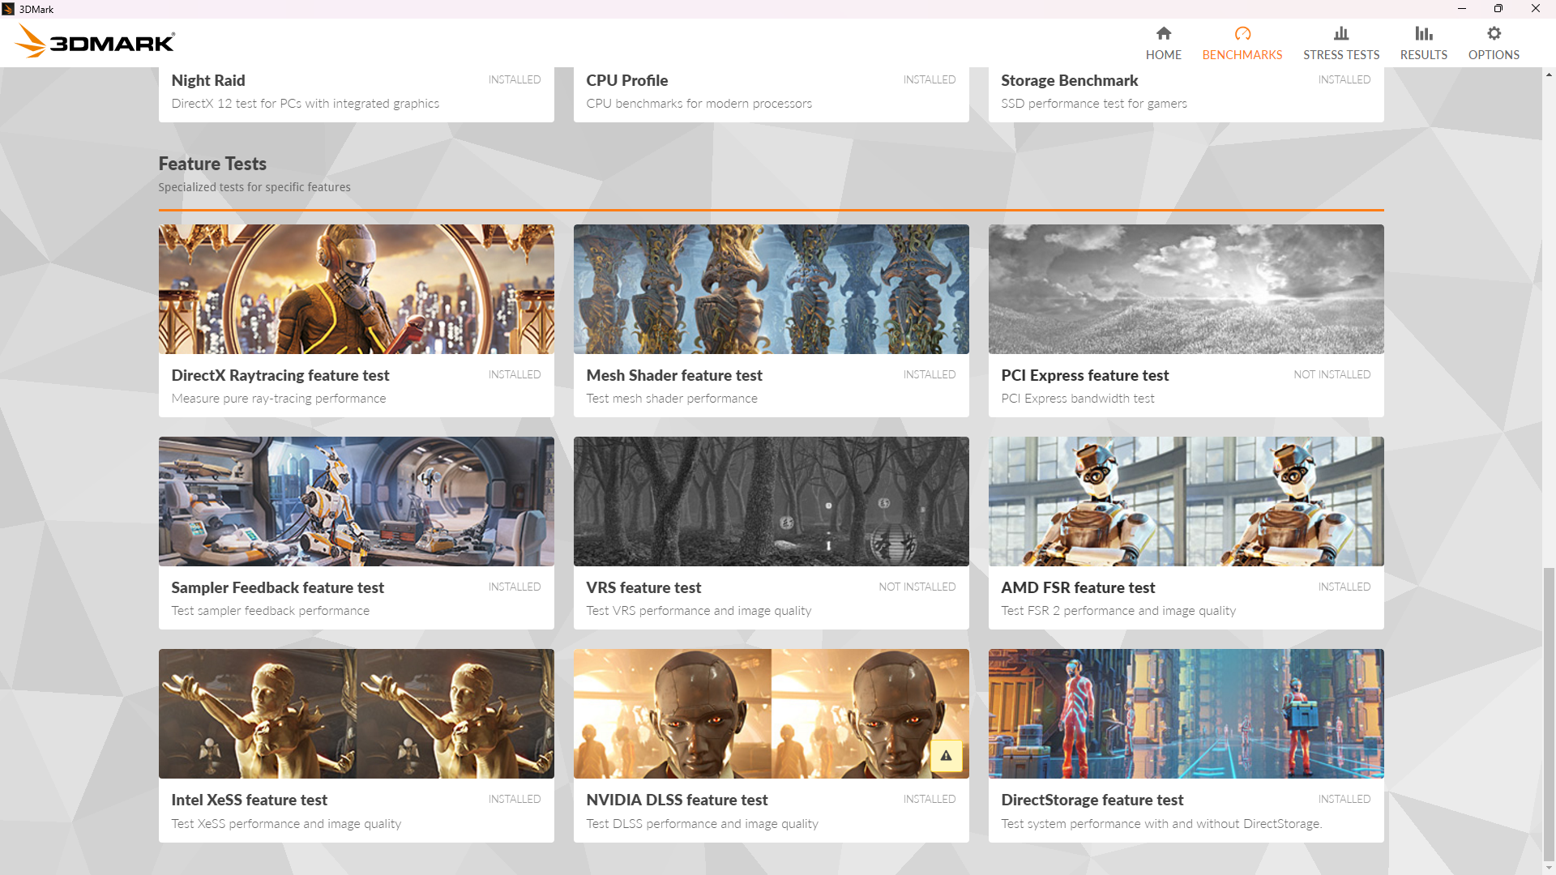The image size is (1556, 875).
Task: Click the Results chart icon
Action: coord(1423,33)
